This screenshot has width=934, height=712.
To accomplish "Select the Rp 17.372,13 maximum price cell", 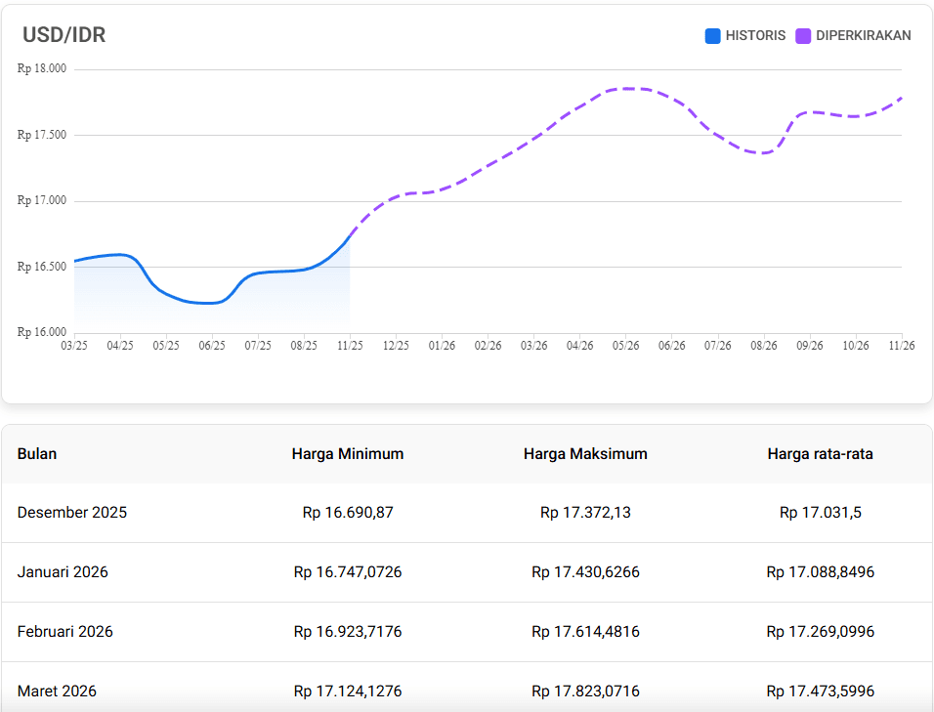I will point(585,513).
